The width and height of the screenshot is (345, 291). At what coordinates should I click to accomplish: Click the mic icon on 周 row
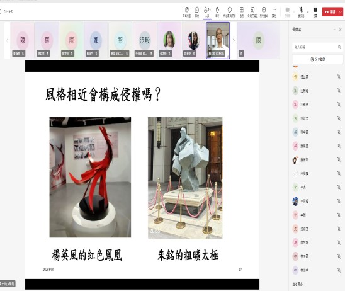coord(339,243)
